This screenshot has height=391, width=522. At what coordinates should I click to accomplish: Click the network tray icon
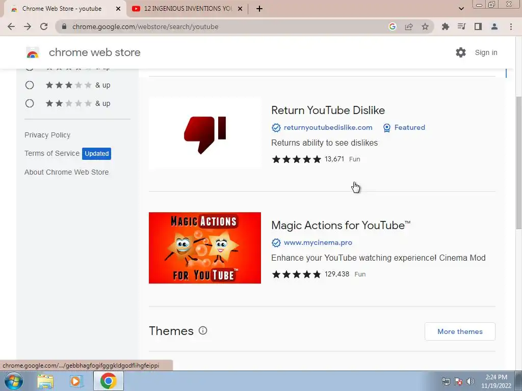(446, 381)
